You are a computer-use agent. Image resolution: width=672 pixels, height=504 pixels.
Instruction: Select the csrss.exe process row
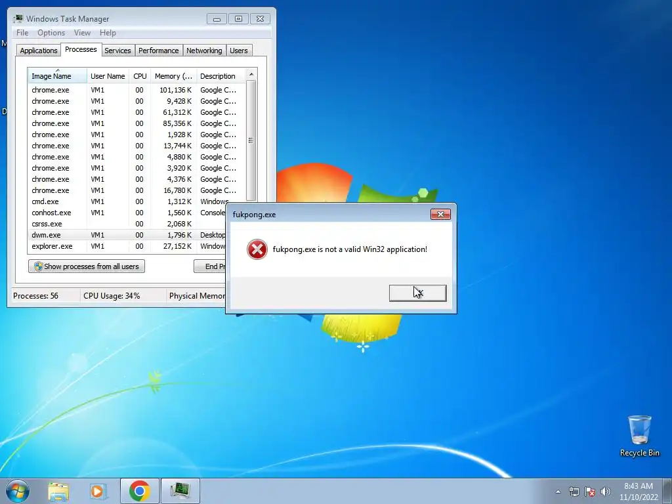[127, 224]
